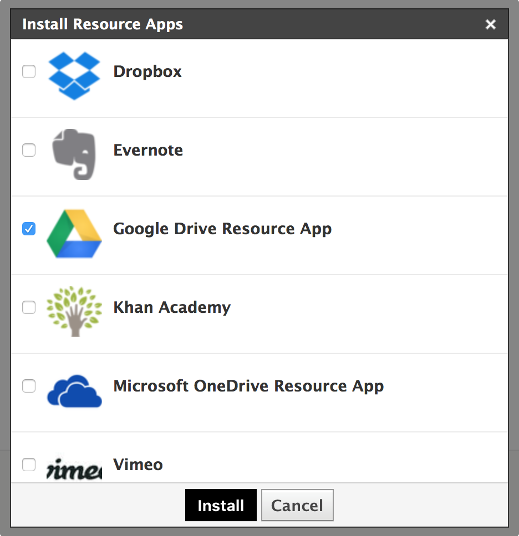Toggle the Vimeo checkbox
Image resolution: width=519 pixels, height=536 pixels.
[29, 465]
